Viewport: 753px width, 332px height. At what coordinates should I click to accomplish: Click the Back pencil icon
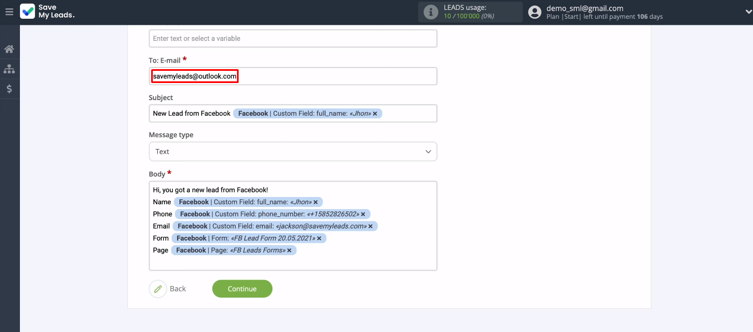click(158, 289)
